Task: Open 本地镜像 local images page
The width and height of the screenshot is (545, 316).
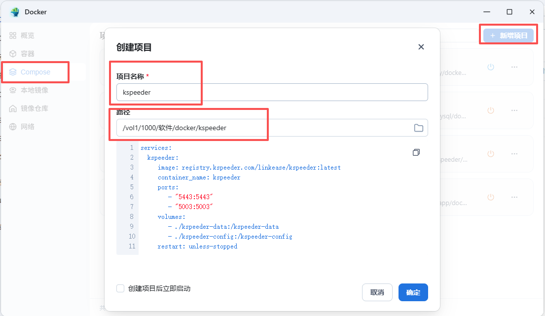Action: click(34, 90)
